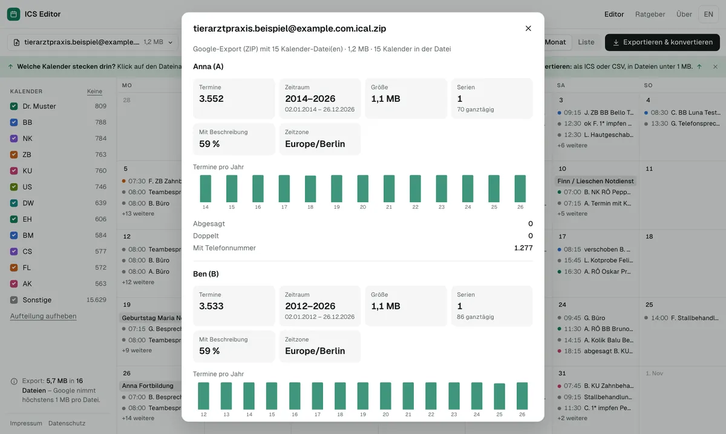Click the document icon beside the file name
The image size is (726, 434).
18,42
